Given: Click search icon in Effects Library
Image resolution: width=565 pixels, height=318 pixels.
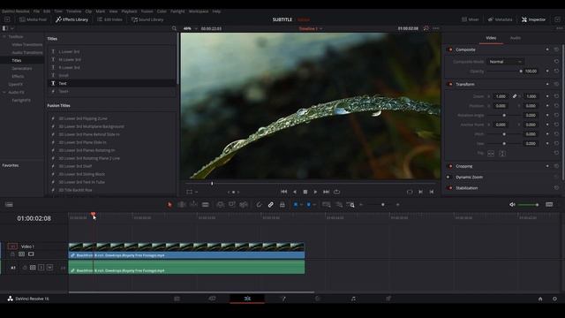Looking at the screenshot, I should tap(174, 28).
